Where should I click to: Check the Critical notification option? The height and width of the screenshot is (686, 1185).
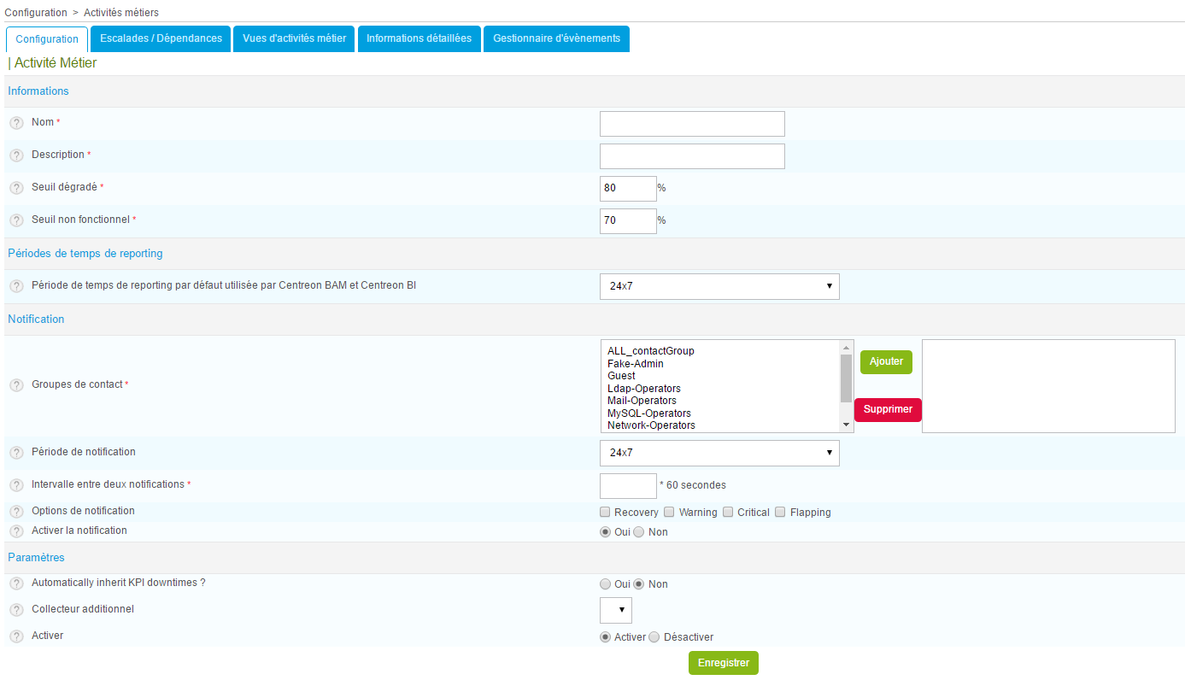pyautogui.click(x=729, y=513)
